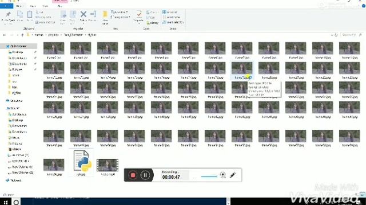This screenshot has width=366, height=205.
Task: Open the New item dropdown
Action: [x=120, y=12]
